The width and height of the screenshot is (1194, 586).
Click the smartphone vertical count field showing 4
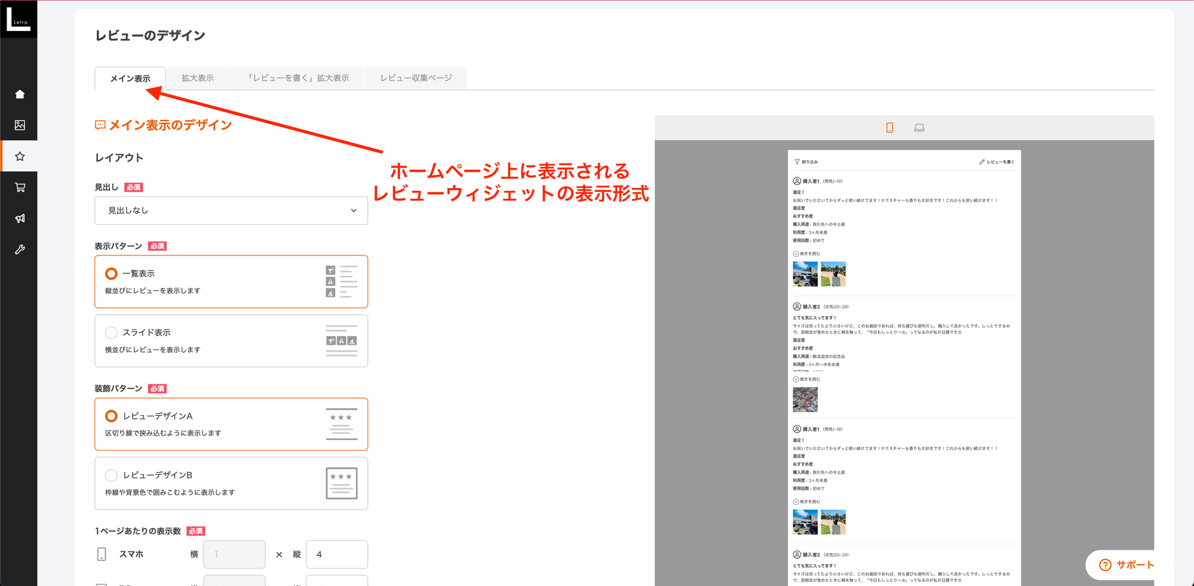pos(336,554)
